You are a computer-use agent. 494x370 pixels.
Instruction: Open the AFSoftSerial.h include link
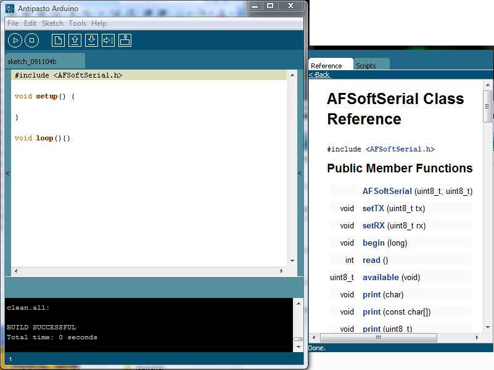pyautogui.click(x=400, y=149)
